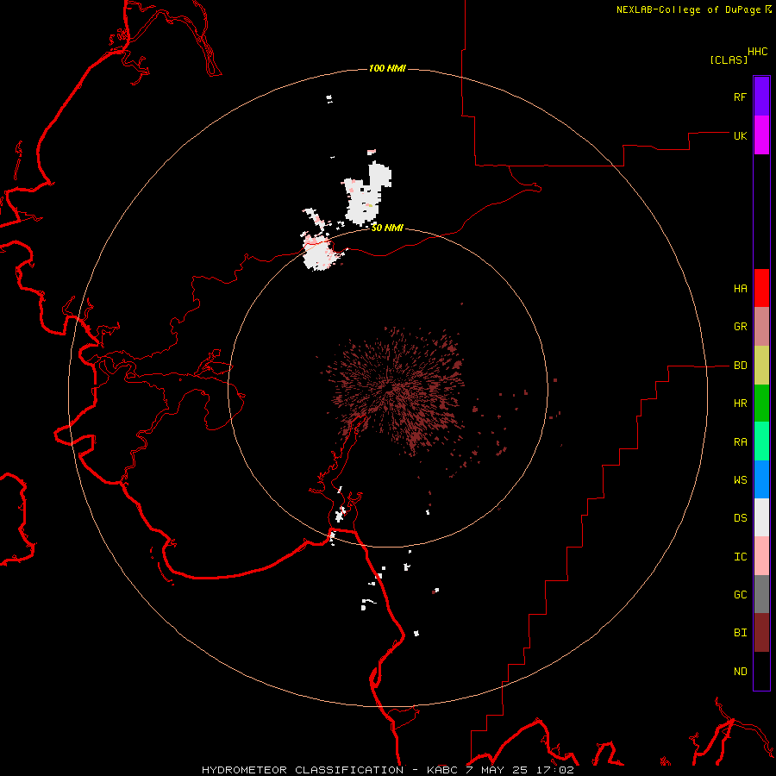776x776 pixels.
Task: Select the BD yellow legend block
Action: [761, 366]
